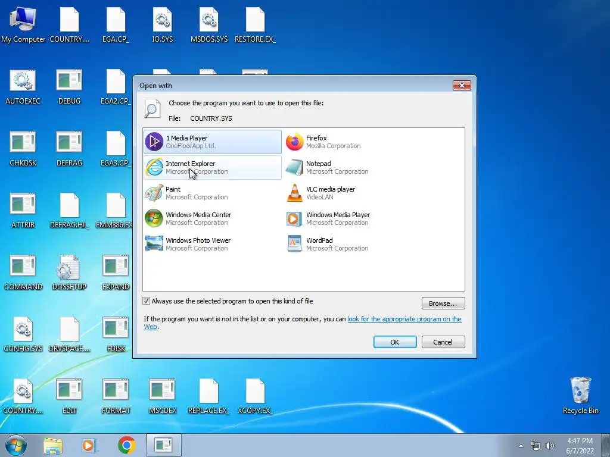Select the EGA.CP_ desktop file
610x457 pixels.
[116, 24]
